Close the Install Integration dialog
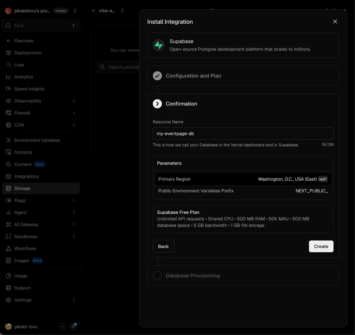 (335, 22)
